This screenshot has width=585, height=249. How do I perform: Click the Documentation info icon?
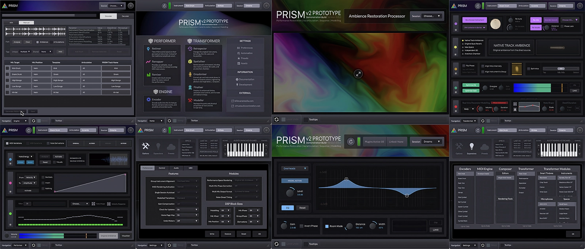click(237, 79)
